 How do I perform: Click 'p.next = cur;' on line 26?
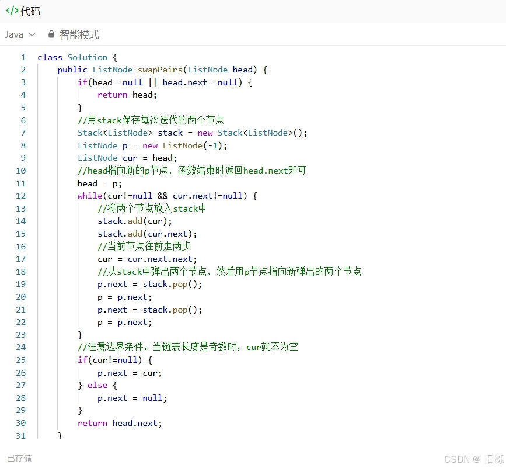[x=130, y=373]
